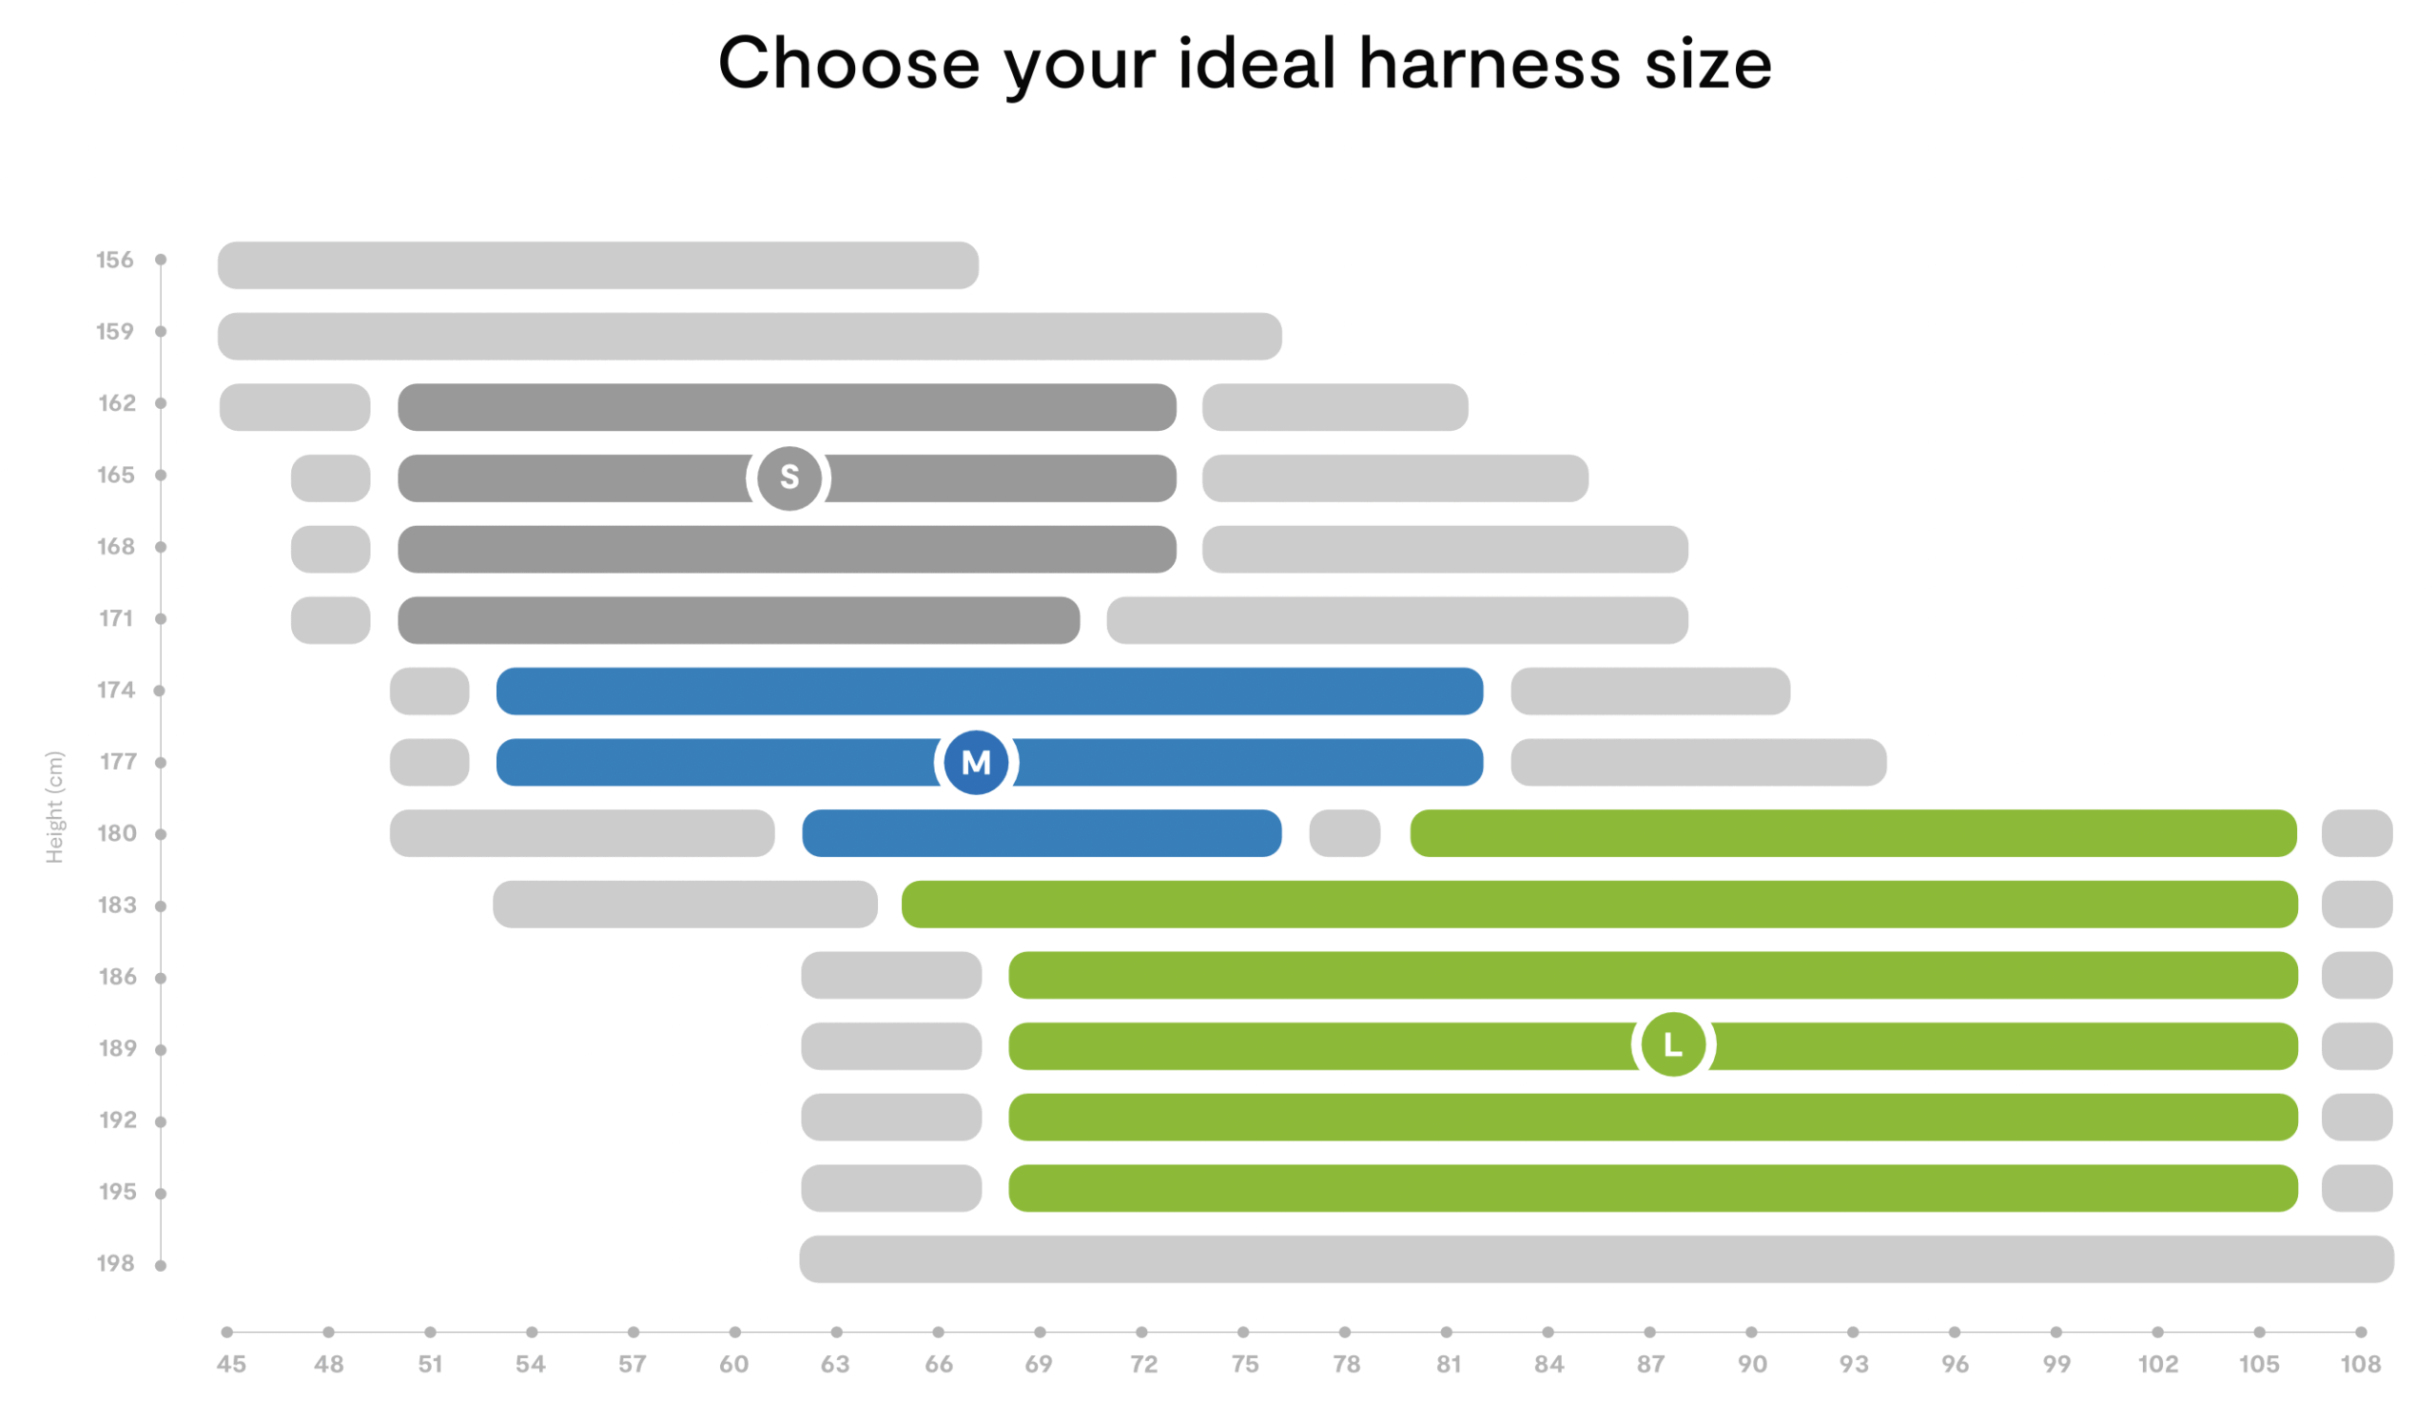Click the 156 height axis label
2435x1402 pixels.
click(114, 260)
